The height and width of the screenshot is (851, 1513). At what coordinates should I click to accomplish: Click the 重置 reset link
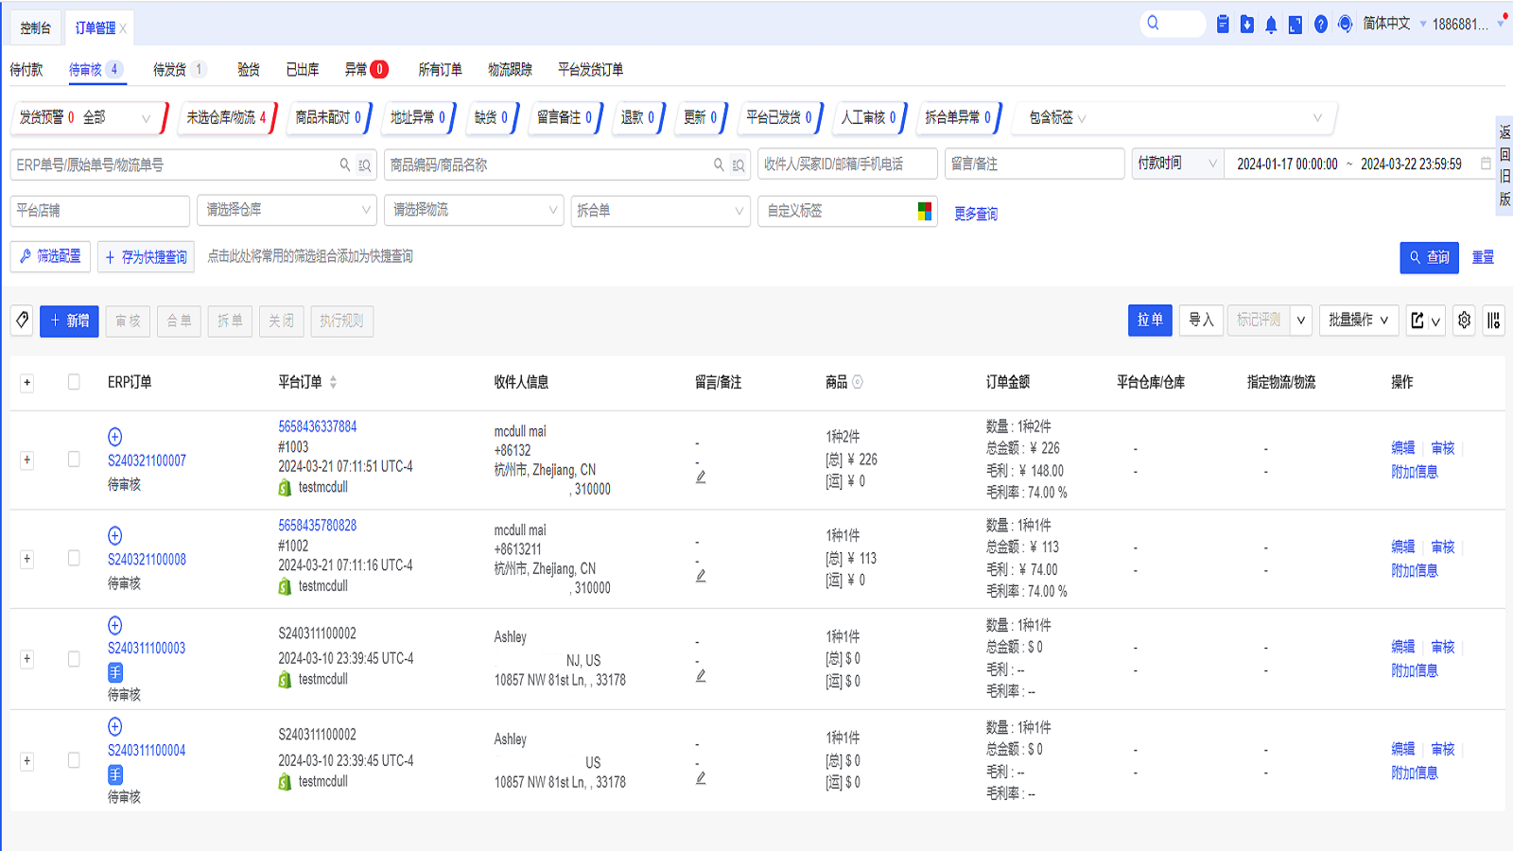point(1483,257)
